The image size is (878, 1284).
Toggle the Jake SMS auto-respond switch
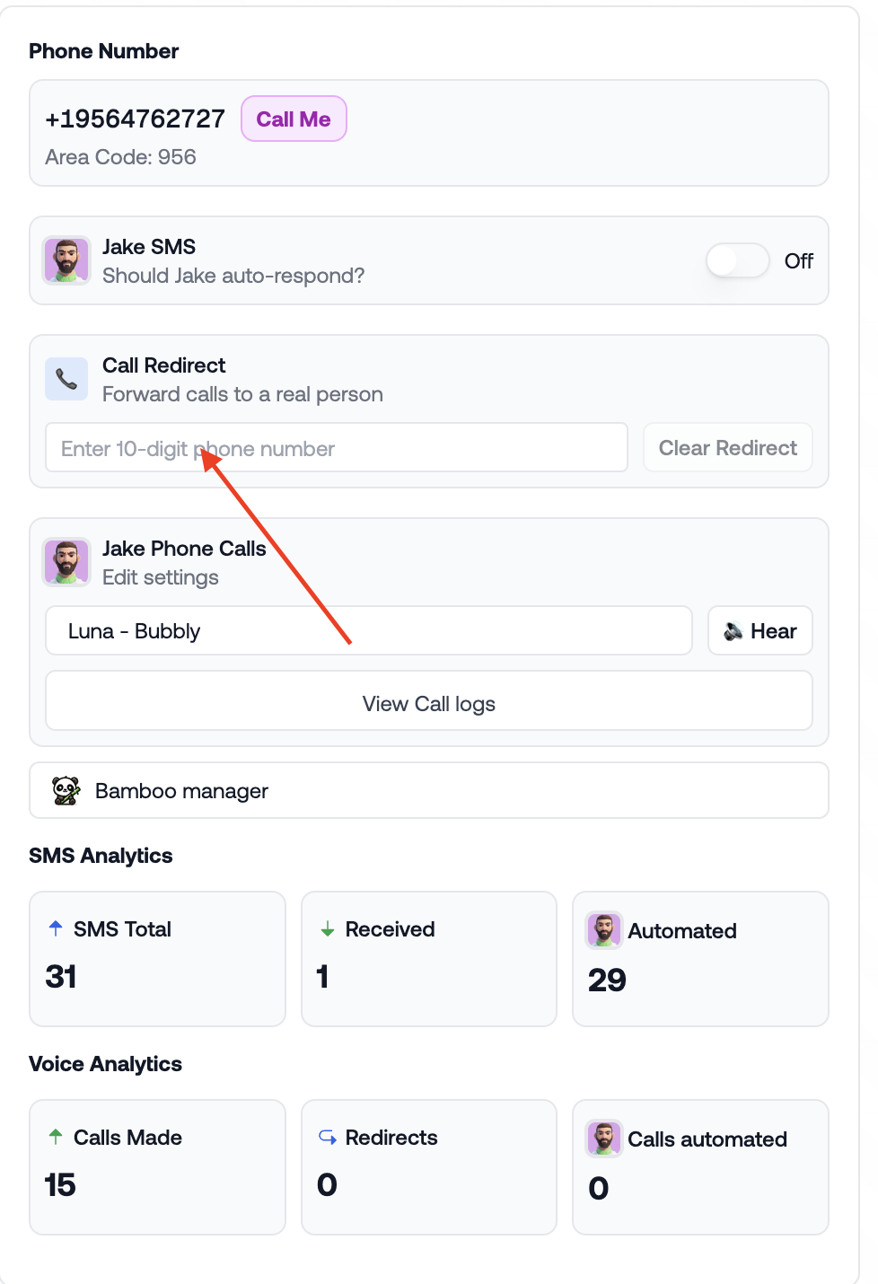coord(738,261)
